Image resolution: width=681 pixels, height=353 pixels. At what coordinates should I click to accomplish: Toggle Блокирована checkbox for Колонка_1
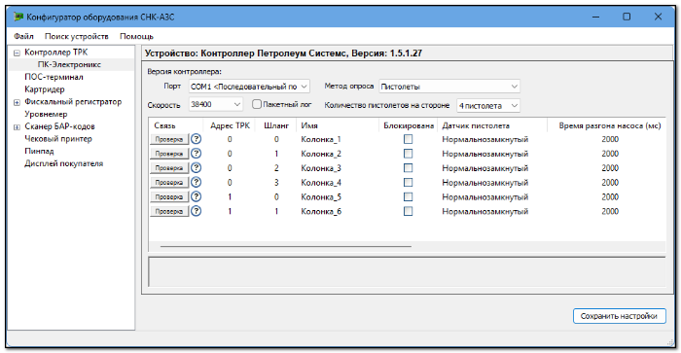[408, 139]
